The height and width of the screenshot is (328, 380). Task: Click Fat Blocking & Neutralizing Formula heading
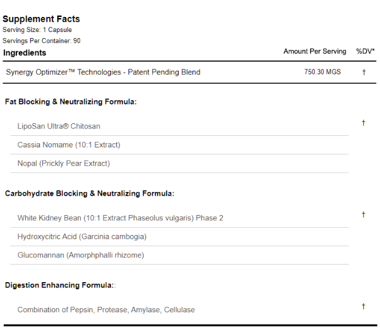tap(71, 101)
